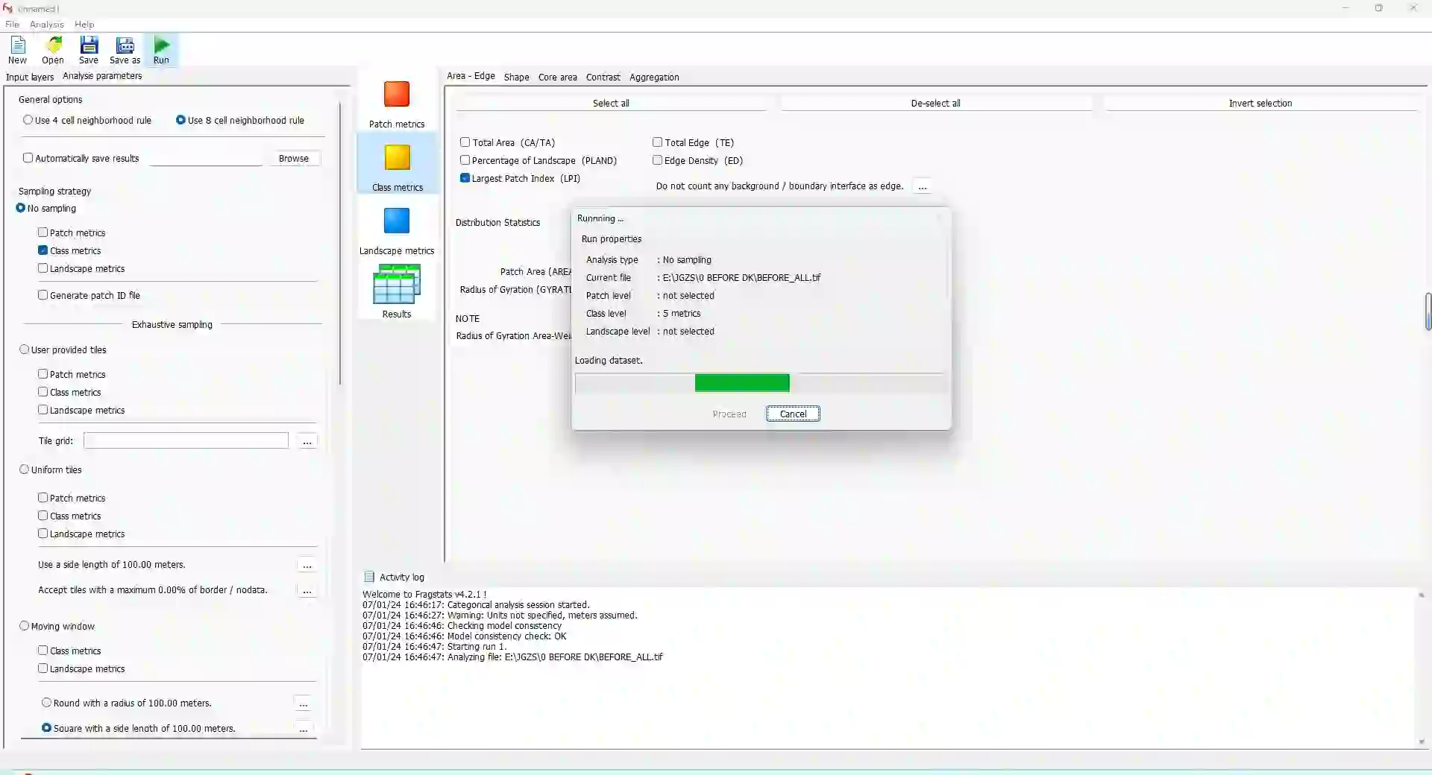Select the 4 cell neighborhood rule
Screen dimensions: 1432x775
click(28, 120)
